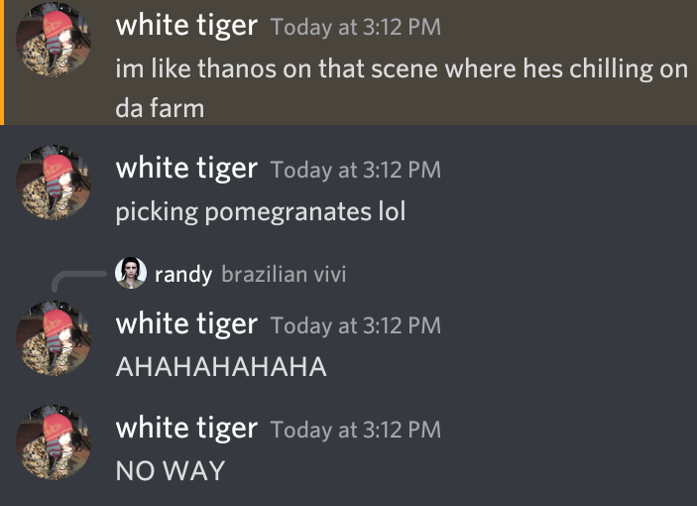The height and width of the screenshot is (506, 697).
Task: Click white tiger username above pomegranates message
Action: pos(186,168)
